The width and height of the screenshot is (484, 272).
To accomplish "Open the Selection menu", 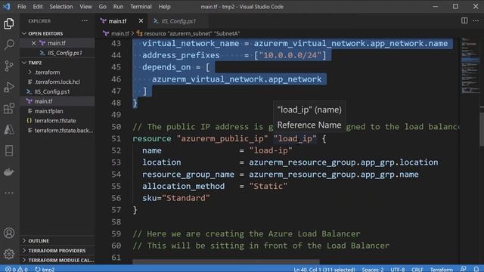I will [61, 7].
